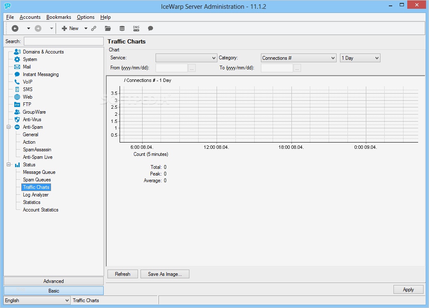The image size is (429, 308).
Task: Click the chat bubble toolbar icon
Action: [x=151, y=28]
